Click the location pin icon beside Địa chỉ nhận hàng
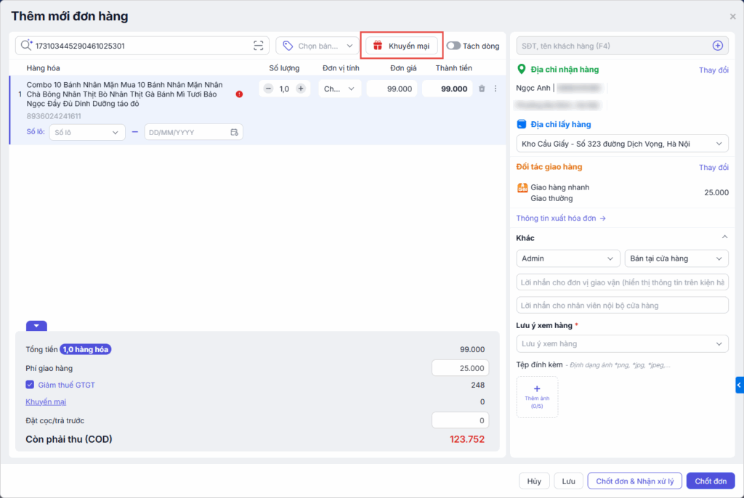This screenshot has height=498, width=744. [x=522, y=69]
